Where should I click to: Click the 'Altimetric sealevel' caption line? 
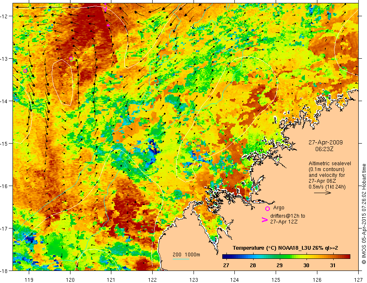pyautogui.click(x=330, y=164)
